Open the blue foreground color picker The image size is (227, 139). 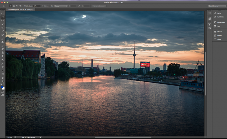(2, 87)
